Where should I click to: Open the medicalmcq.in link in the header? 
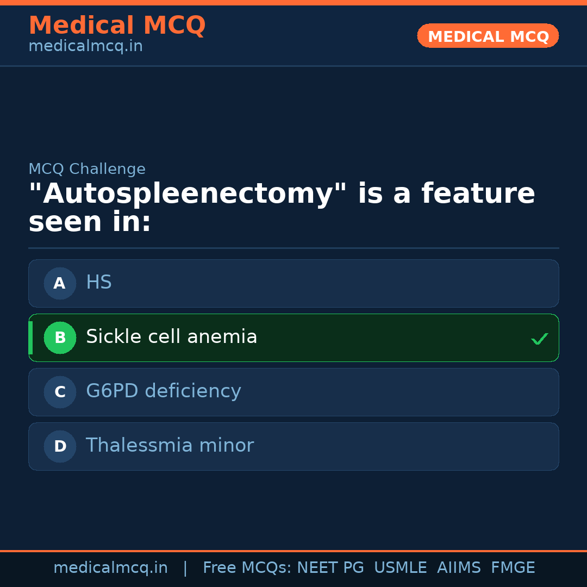pos(85,47)
